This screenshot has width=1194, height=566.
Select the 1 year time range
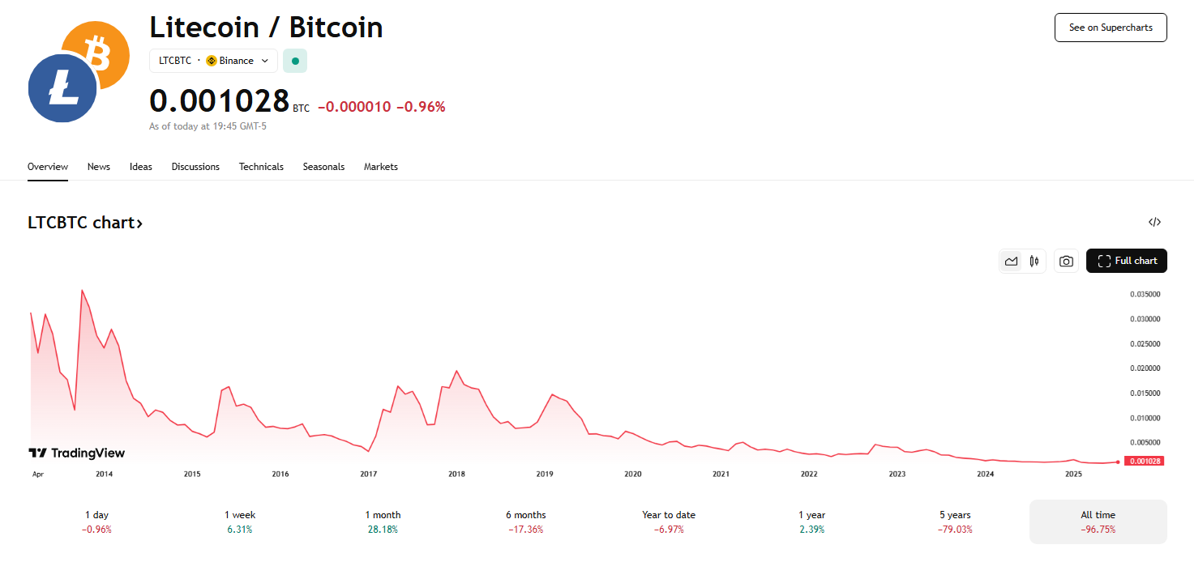coord(811,521)
